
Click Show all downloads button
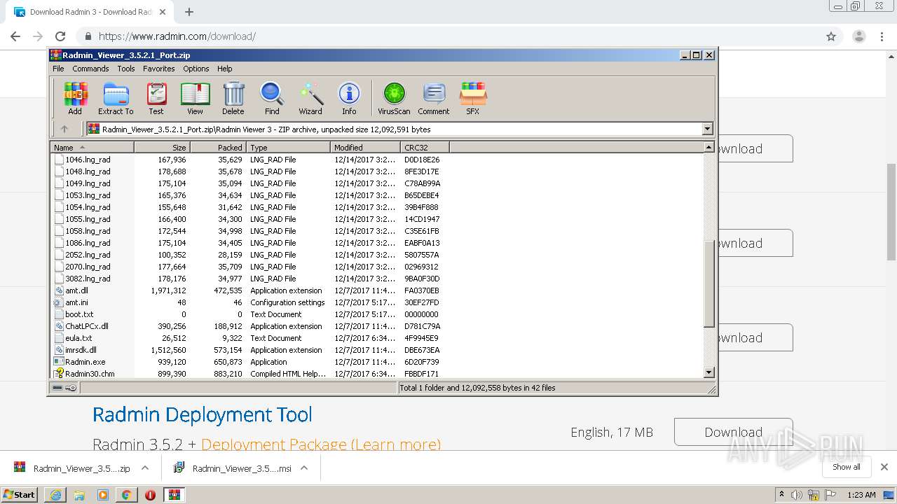tap(846, 467)
